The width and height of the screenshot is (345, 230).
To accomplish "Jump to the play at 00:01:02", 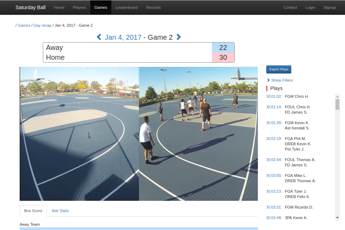I will coord(274,96).
